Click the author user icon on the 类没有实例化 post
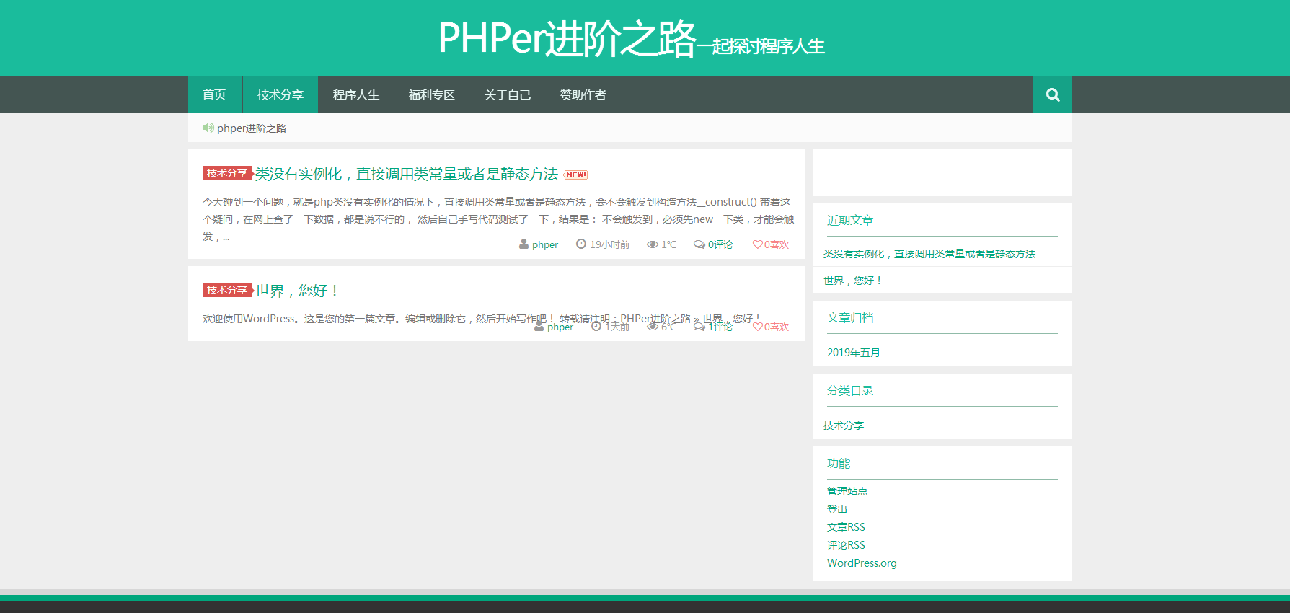This screenshot has width=1290, height=613. 523,244
